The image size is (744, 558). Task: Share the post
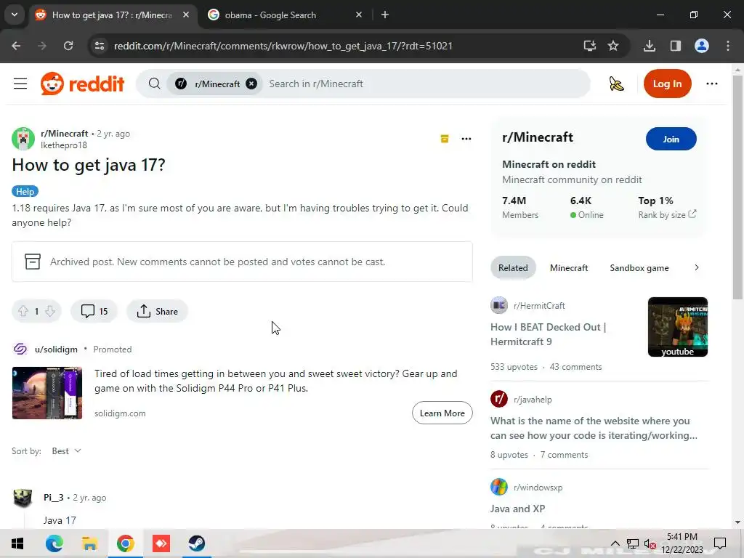coord(157,311)
